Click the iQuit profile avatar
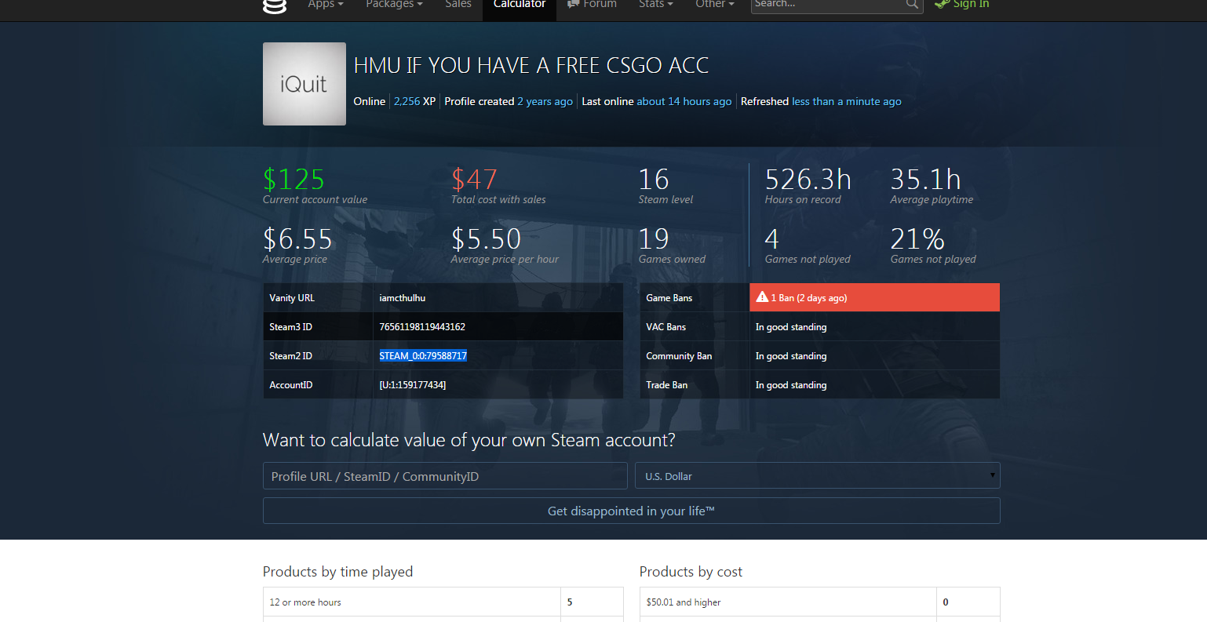Image resolution: width=1207 pixels, height=622 pixels. (x=304, y=84)
